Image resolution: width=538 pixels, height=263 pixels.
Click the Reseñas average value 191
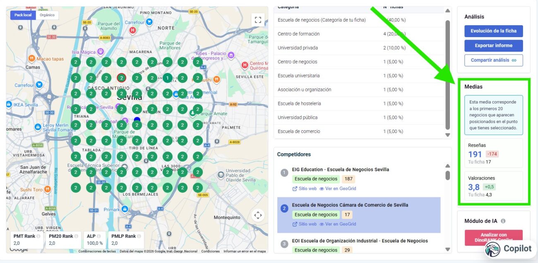click(x=475, y=154)
